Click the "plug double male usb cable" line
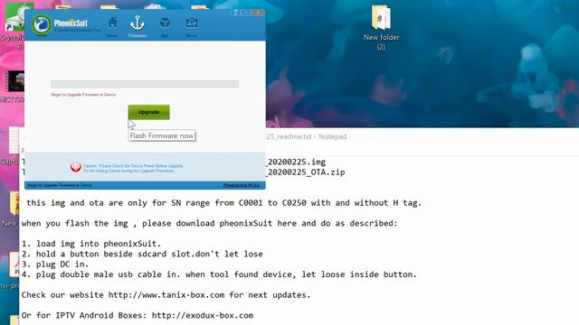The height and width of the screenshot is (325, 579). click(x=219, y=274)
